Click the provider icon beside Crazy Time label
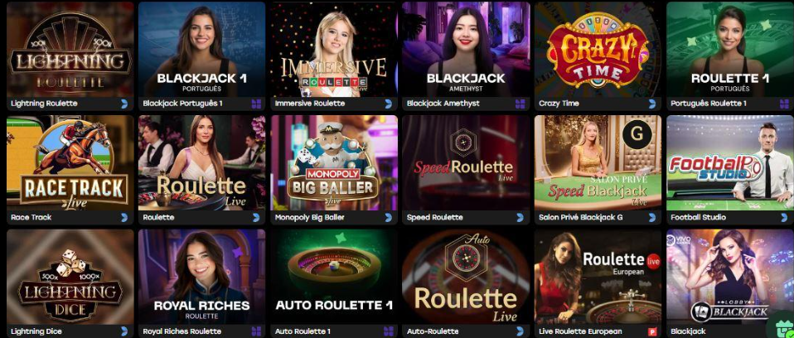794x338 pixels. pyautogui.click(x=652, y=104)
